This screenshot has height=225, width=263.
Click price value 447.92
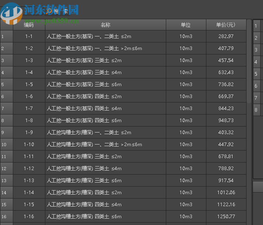pos(226,145)
